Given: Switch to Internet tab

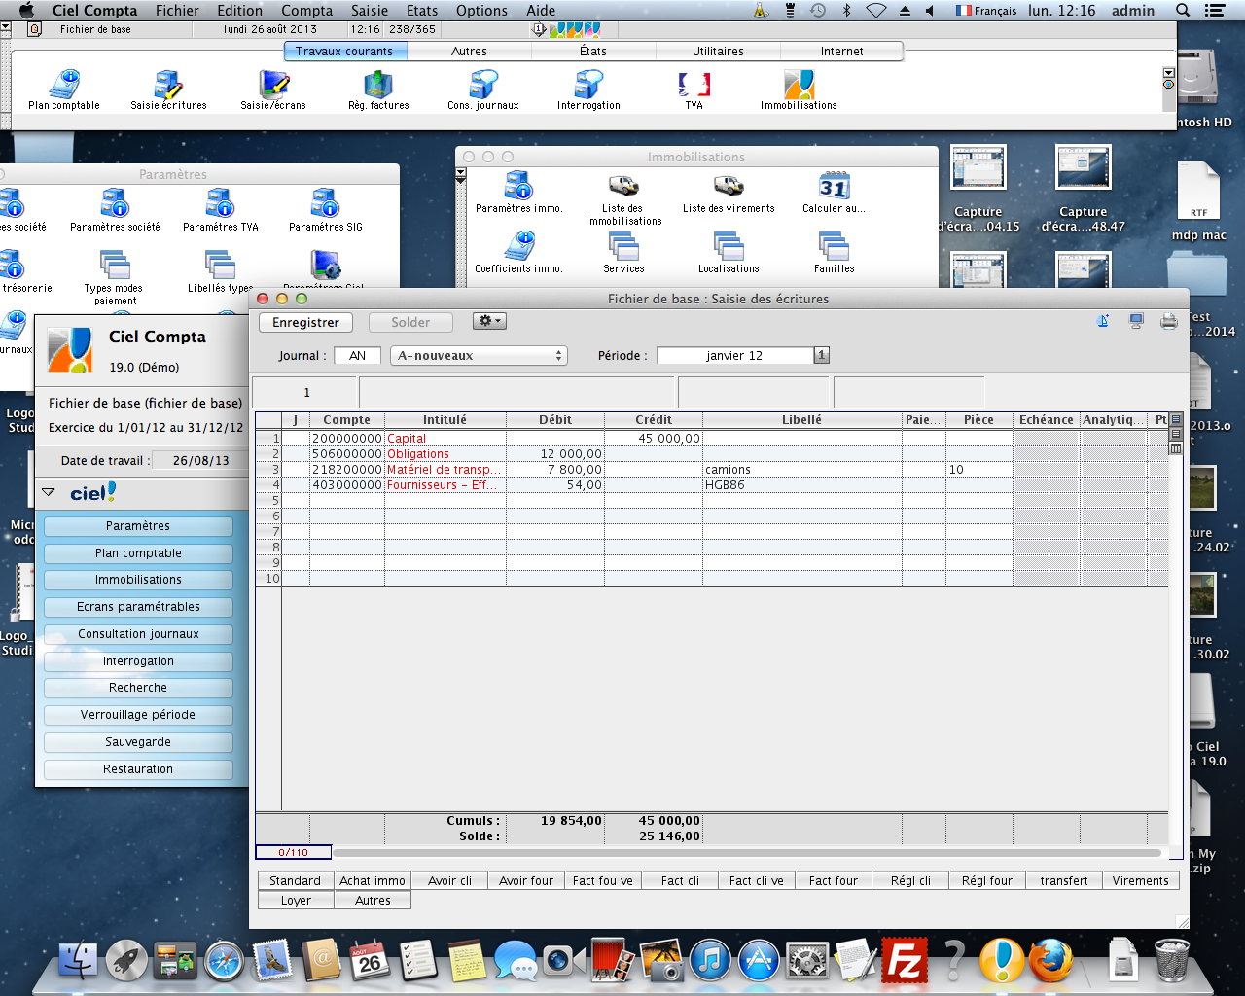Looking at the screenshot, I should pos(842,52).
